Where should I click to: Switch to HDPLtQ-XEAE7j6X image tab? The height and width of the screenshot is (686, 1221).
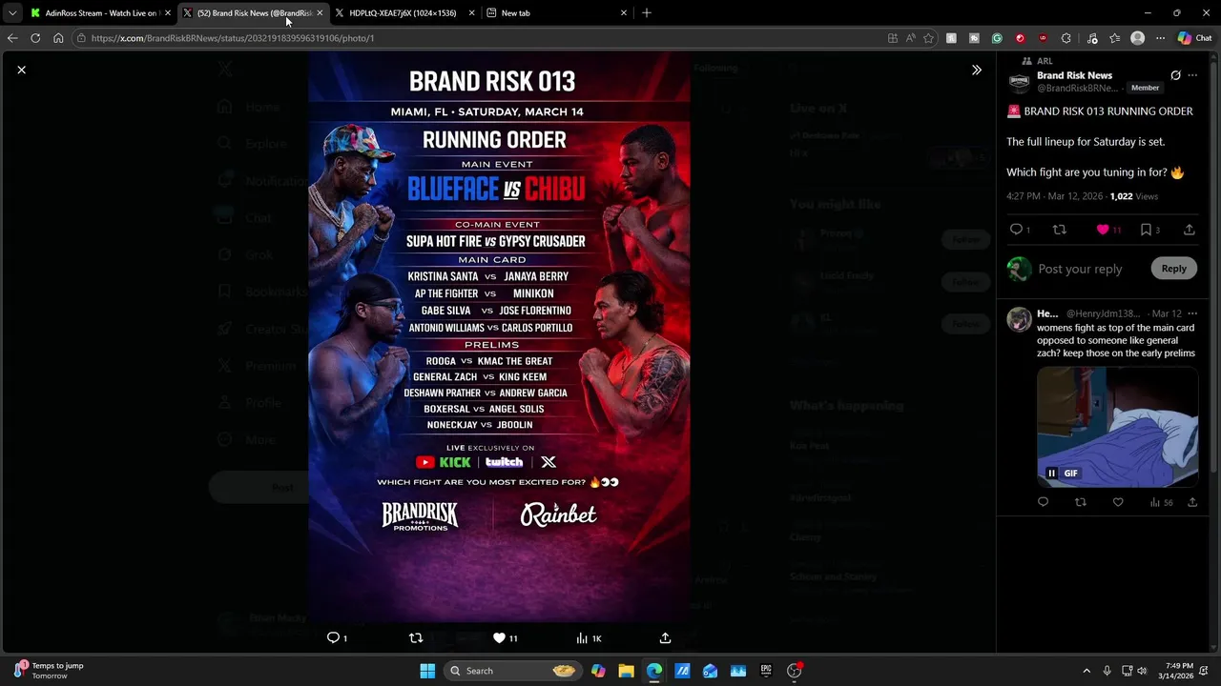[404, 13]
